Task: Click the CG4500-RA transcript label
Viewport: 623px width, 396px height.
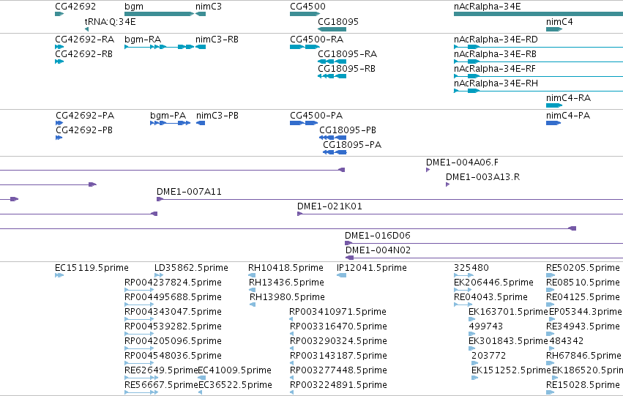Action: pyautogui.click(x=317, y=40)
